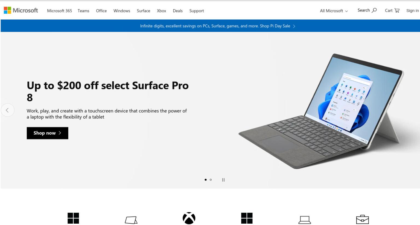Expand the All Microsoft dropdown
The height and width of the screenshot is (225, 420).
[334, 11]
